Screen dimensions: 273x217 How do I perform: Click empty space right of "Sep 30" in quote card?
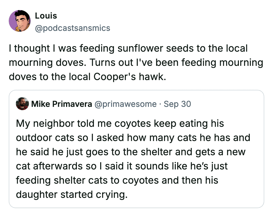[227, 104]
